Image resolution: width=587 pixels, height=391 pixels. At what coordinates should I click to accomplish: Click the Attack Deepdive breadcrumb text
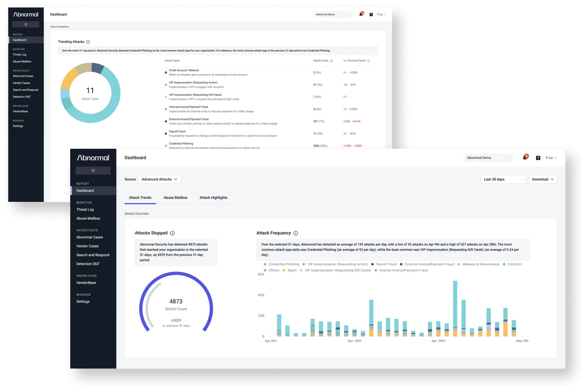pyautogui.click(x=60, y=27)
